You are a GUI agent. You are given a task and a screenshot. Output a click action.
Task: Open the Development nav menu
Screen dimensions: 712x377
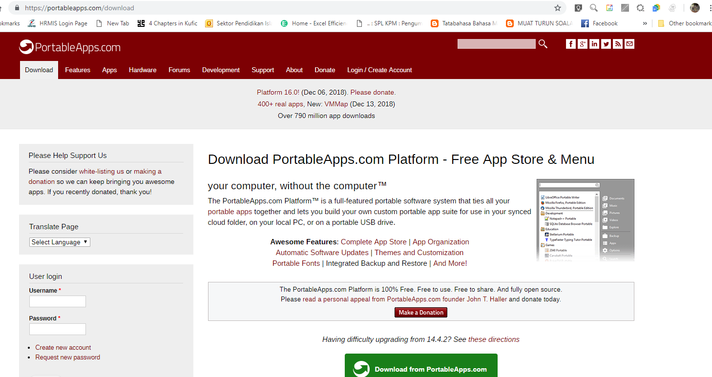pos(221,70)
